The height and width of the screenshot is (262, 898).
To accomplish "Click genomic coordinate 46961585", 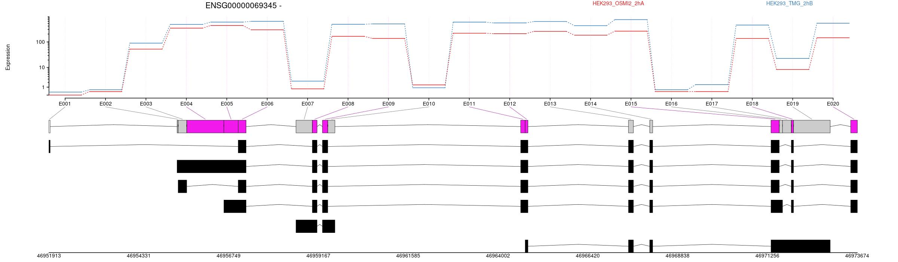I will click(408, 256).
